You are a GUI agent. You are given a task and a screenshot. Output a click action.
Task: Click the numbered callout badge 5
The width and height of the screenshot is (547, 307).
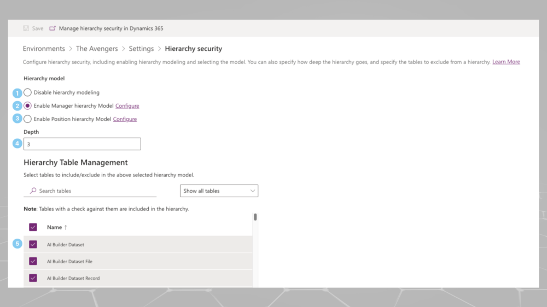pyautogui.click(x=17, y=244)
